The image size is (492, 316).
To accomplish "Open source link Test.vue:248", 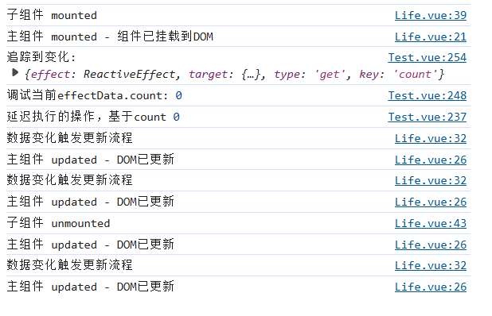I will pos(428,95).
